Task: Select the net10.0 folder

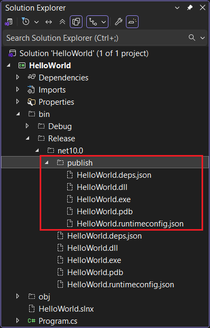Action: coord(70,151)
